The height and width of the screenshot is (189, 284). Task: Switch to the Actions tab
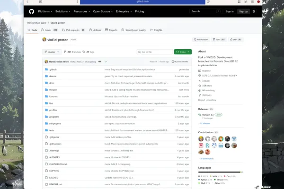coord(95,30)
